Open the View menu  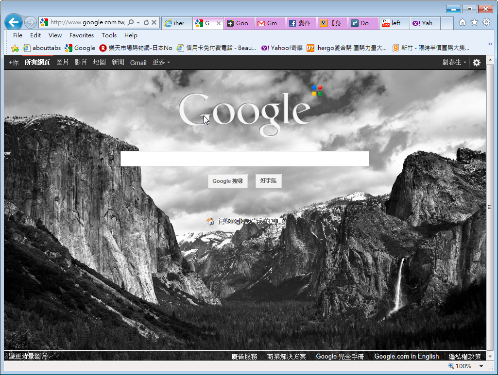(55, 35)
